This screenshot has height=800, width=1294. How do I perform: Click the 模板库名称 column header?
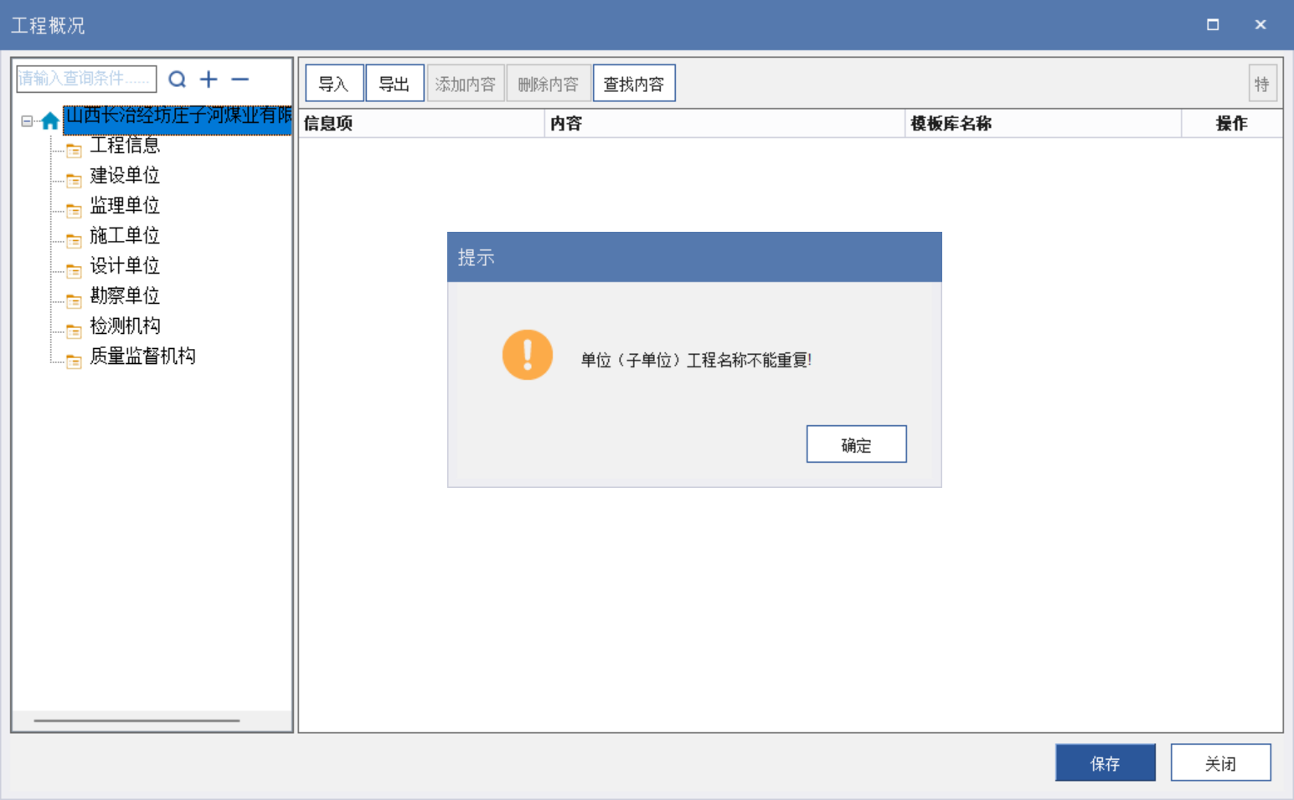click(x=1043, y=124)
